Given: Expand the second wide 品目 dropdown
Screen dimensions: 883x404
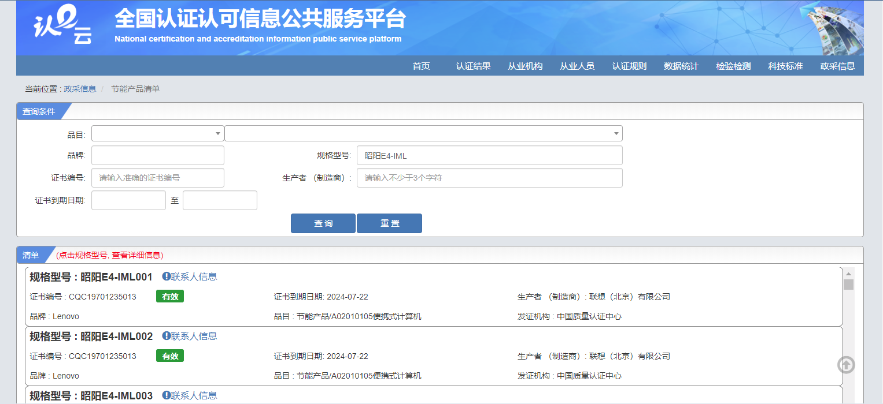Looking at the screenshot, I should 423,133.
